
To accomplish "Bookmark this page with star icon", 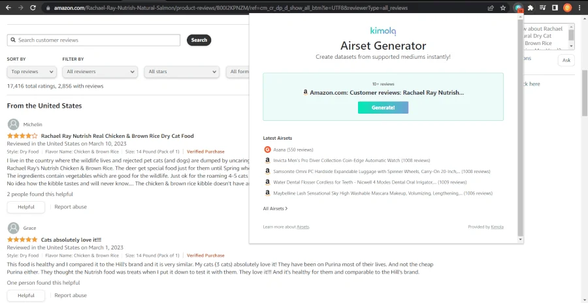I will [503, 7].
